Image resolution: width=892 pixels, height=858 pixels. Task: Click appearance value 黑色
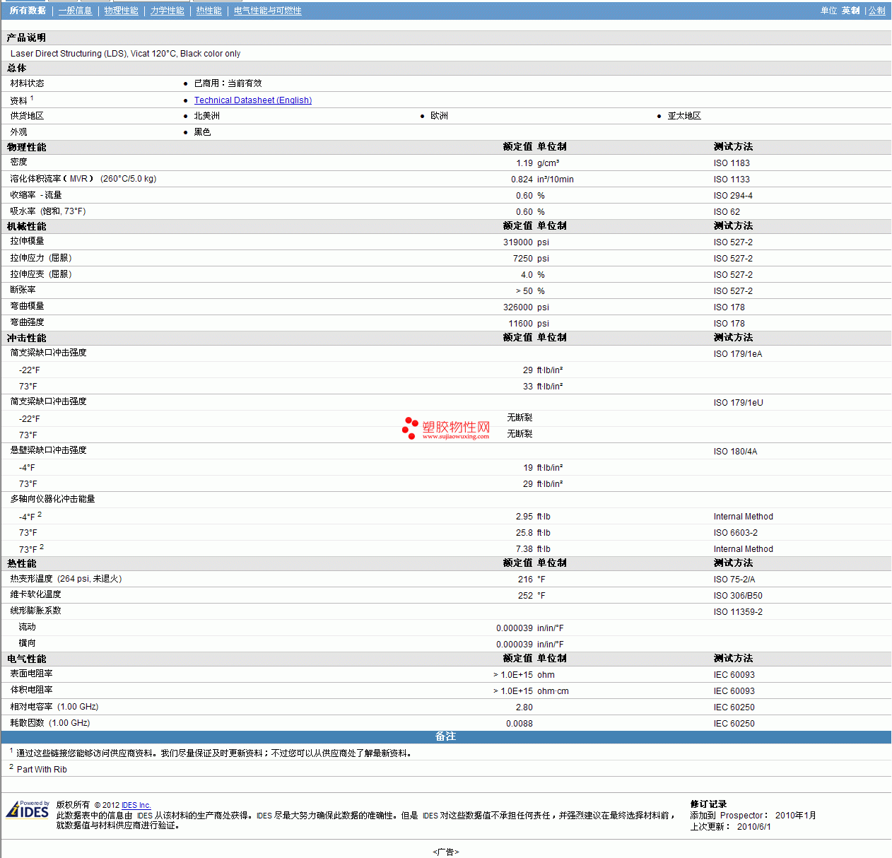coord(202,132)
